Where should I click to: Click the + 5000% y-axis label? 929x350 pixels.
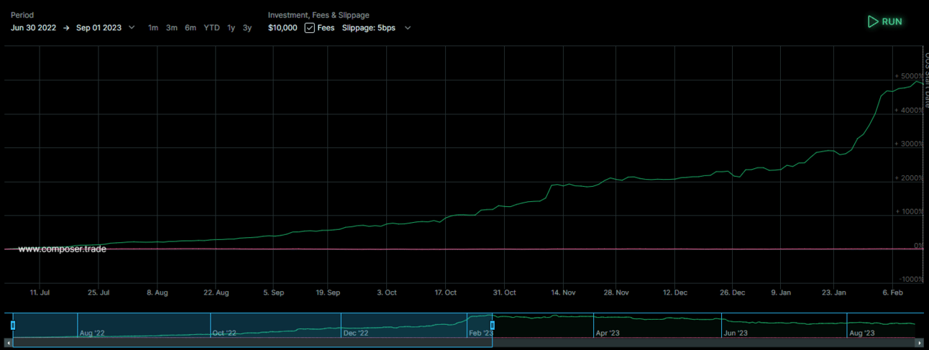(x=908, y=76)
